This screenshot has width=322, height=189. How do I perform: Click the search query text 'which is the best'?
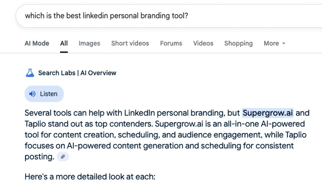coord(53,16)
